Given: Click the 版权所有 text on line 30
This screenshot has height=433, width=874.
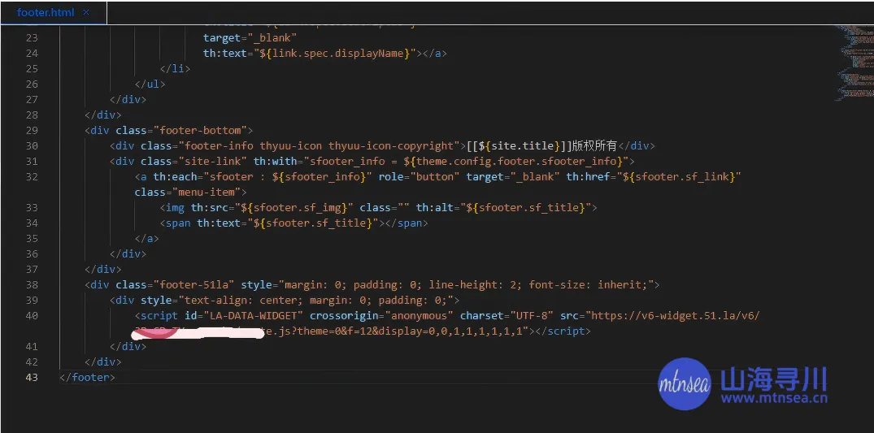Looking at the screenshot, I should pyautogui.click(x=594, y=146).
